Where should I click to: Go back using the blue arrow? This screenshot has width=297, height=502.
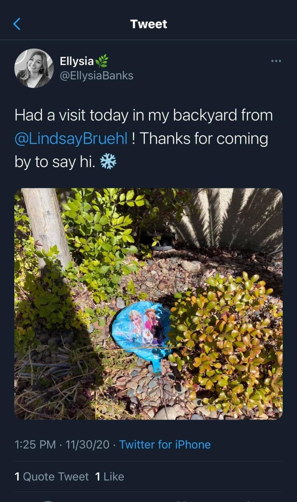pos(17,24)
